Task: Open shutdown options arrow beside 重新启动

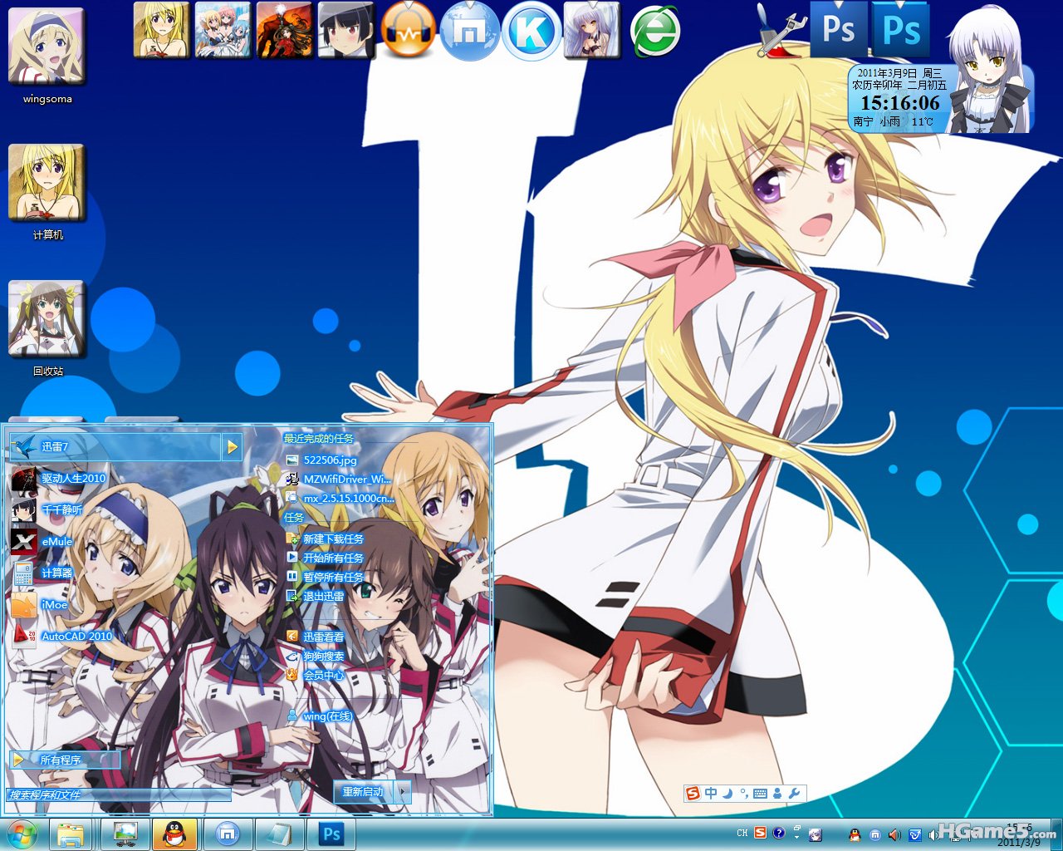Action: point(402,792)
